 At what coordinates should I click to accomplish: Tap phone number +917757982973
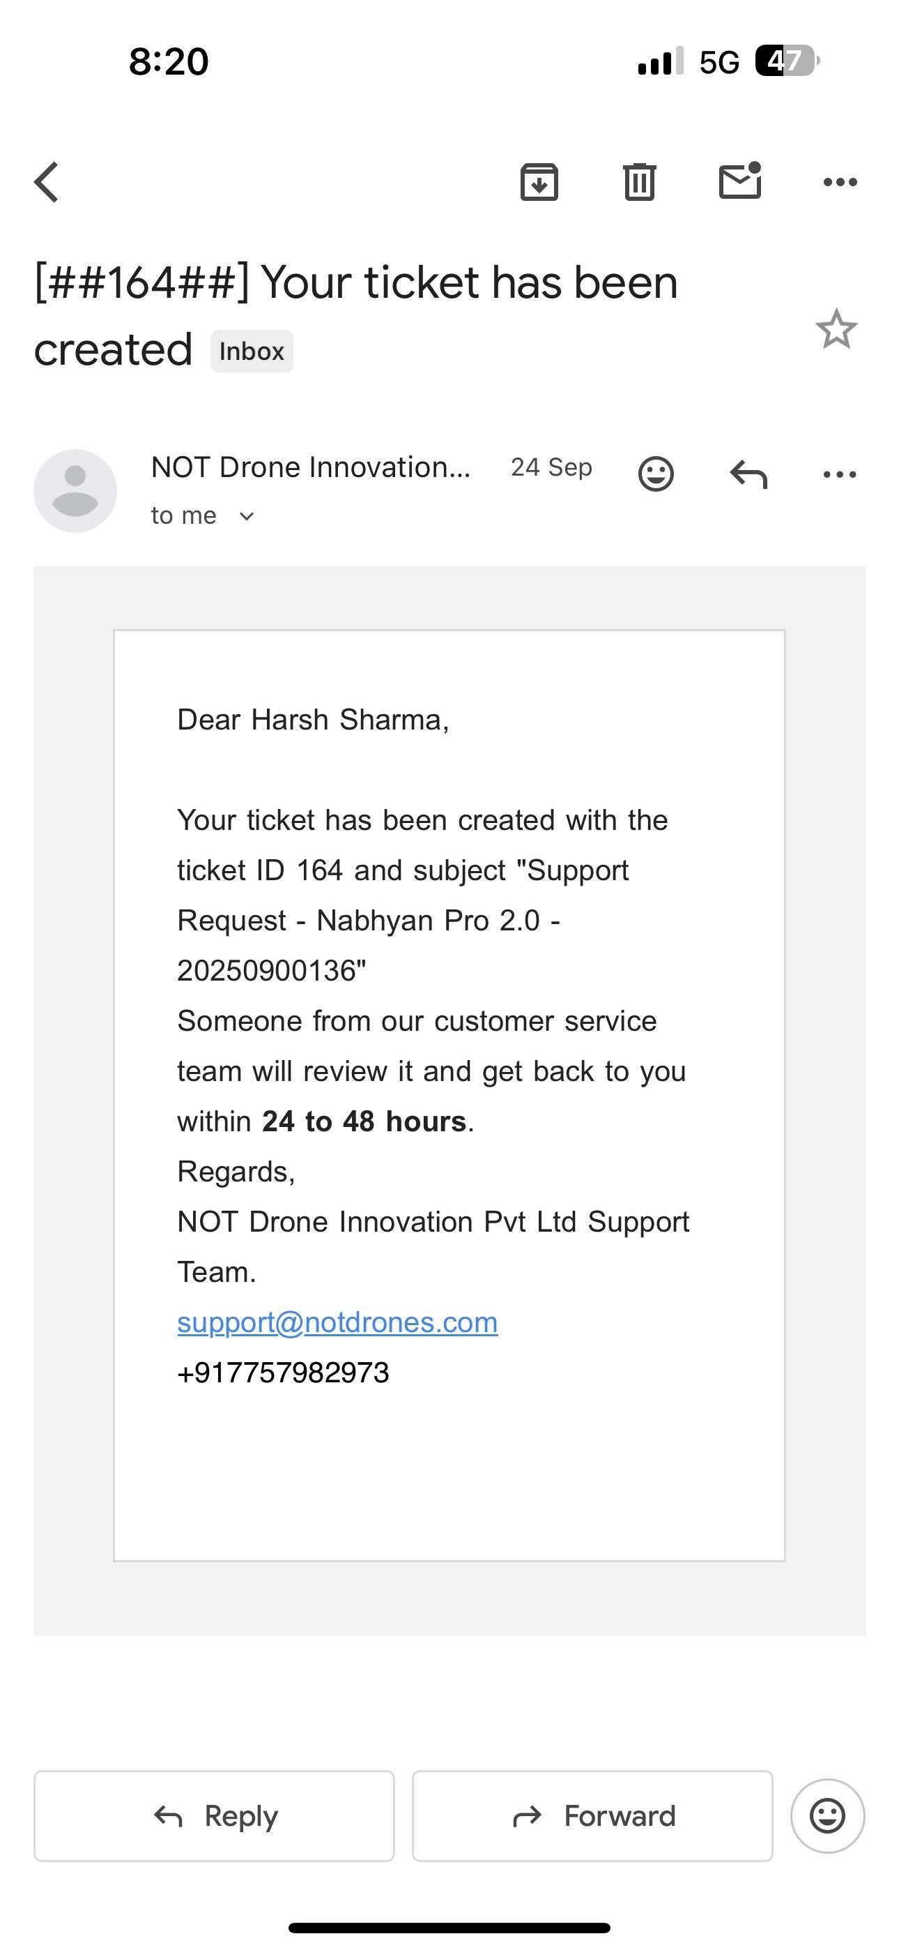[283, 1373]
